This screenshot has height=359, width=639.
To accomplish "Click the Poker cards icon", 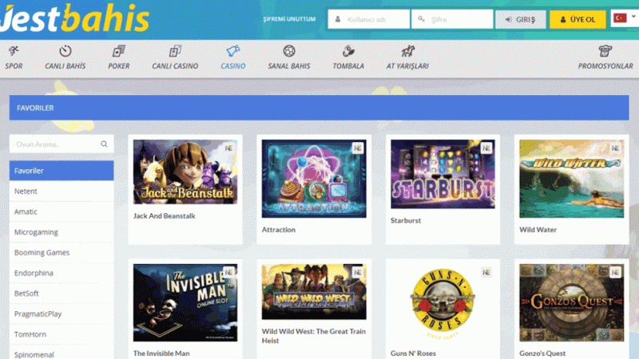I will coord(118,51).
